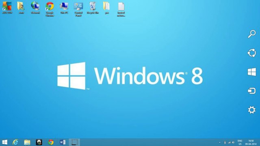
Task: Open the Devices charm
Action: [252, 91]
